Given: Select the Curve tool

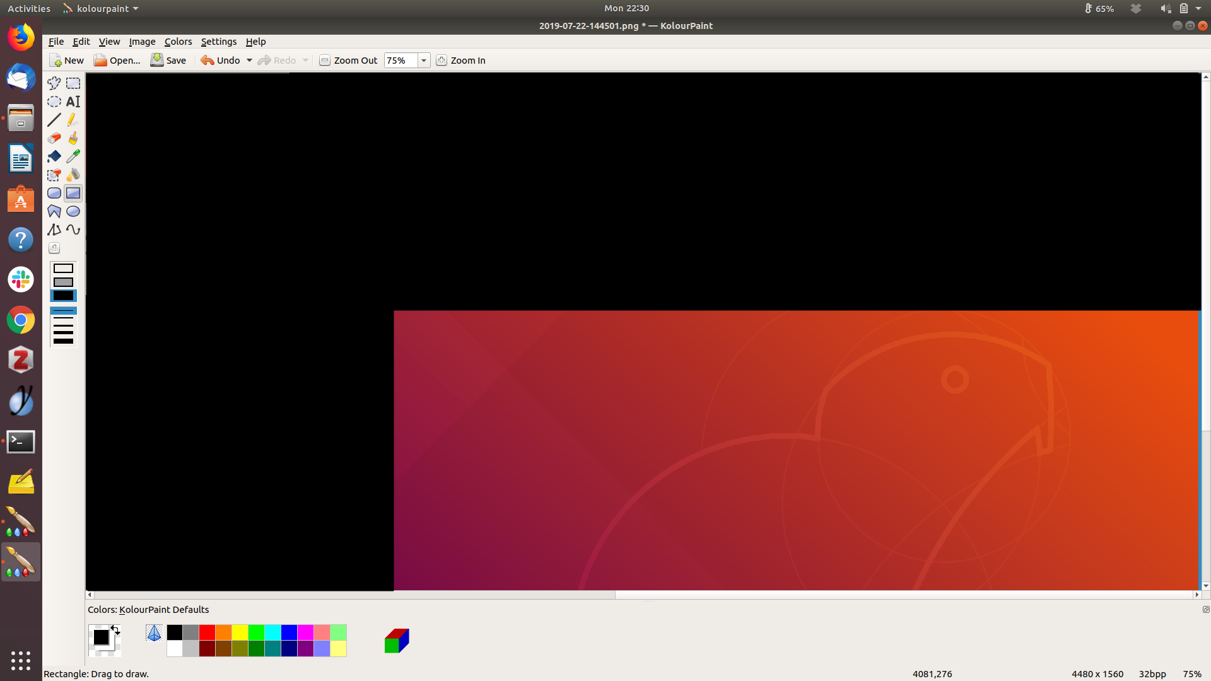Looking at the screenshot, I should click(73, 230).
